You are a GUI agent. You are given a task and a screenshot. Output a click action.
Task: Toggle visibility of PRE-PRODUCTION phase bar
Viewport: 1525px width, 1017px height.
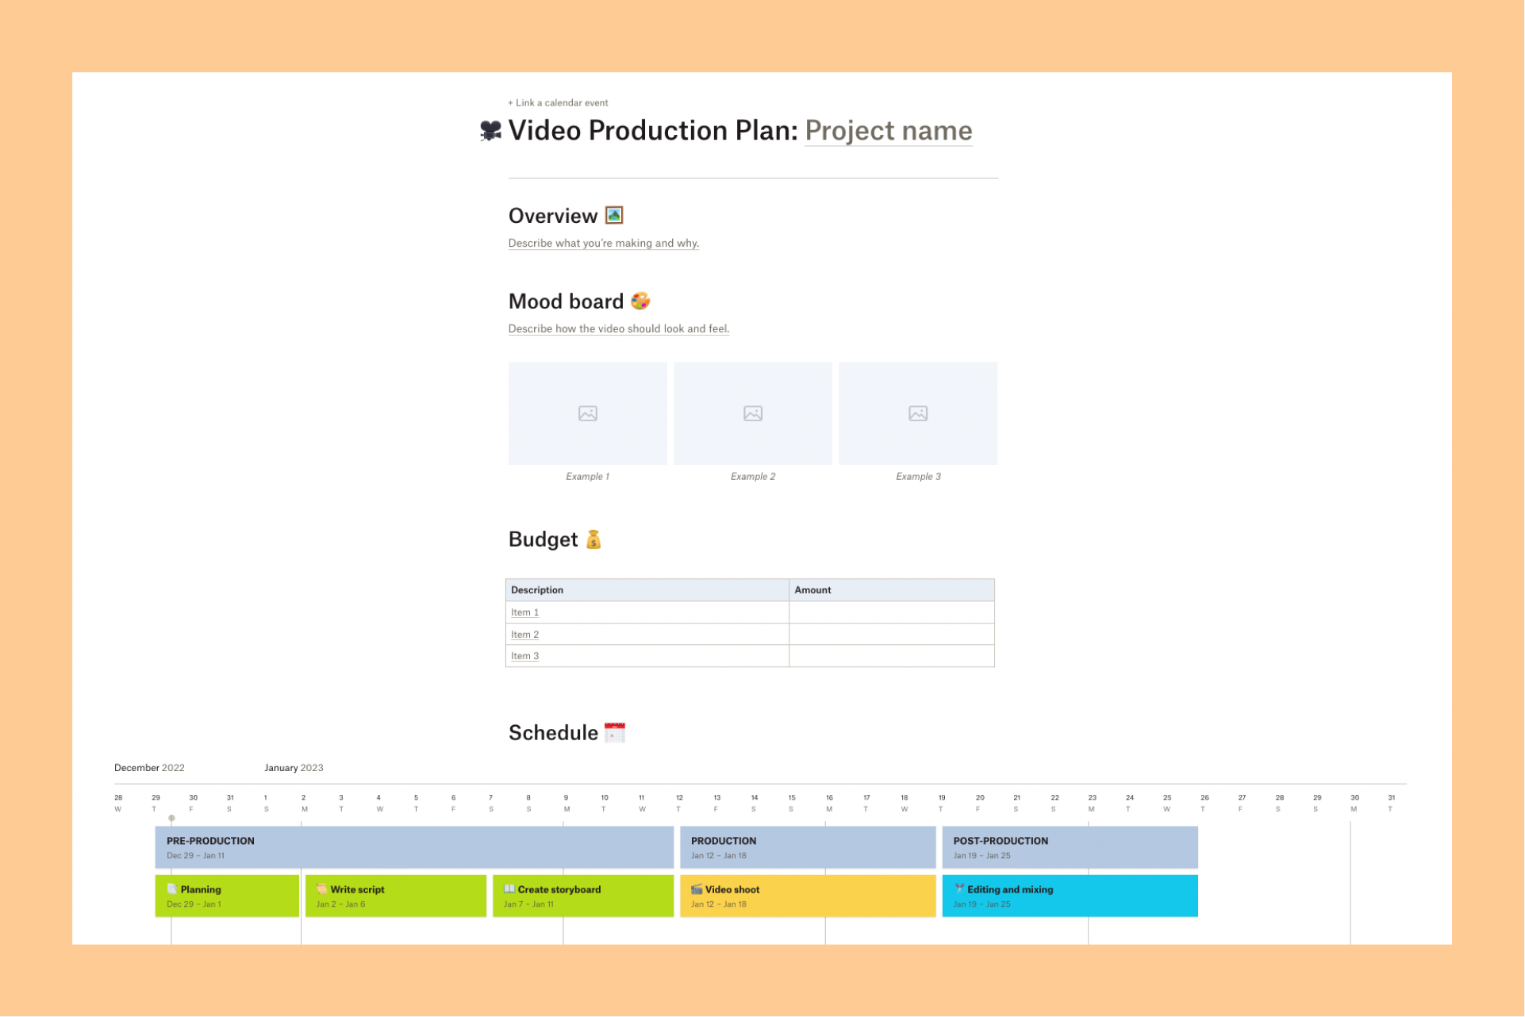pyautogui.click(x=414, y=848)
